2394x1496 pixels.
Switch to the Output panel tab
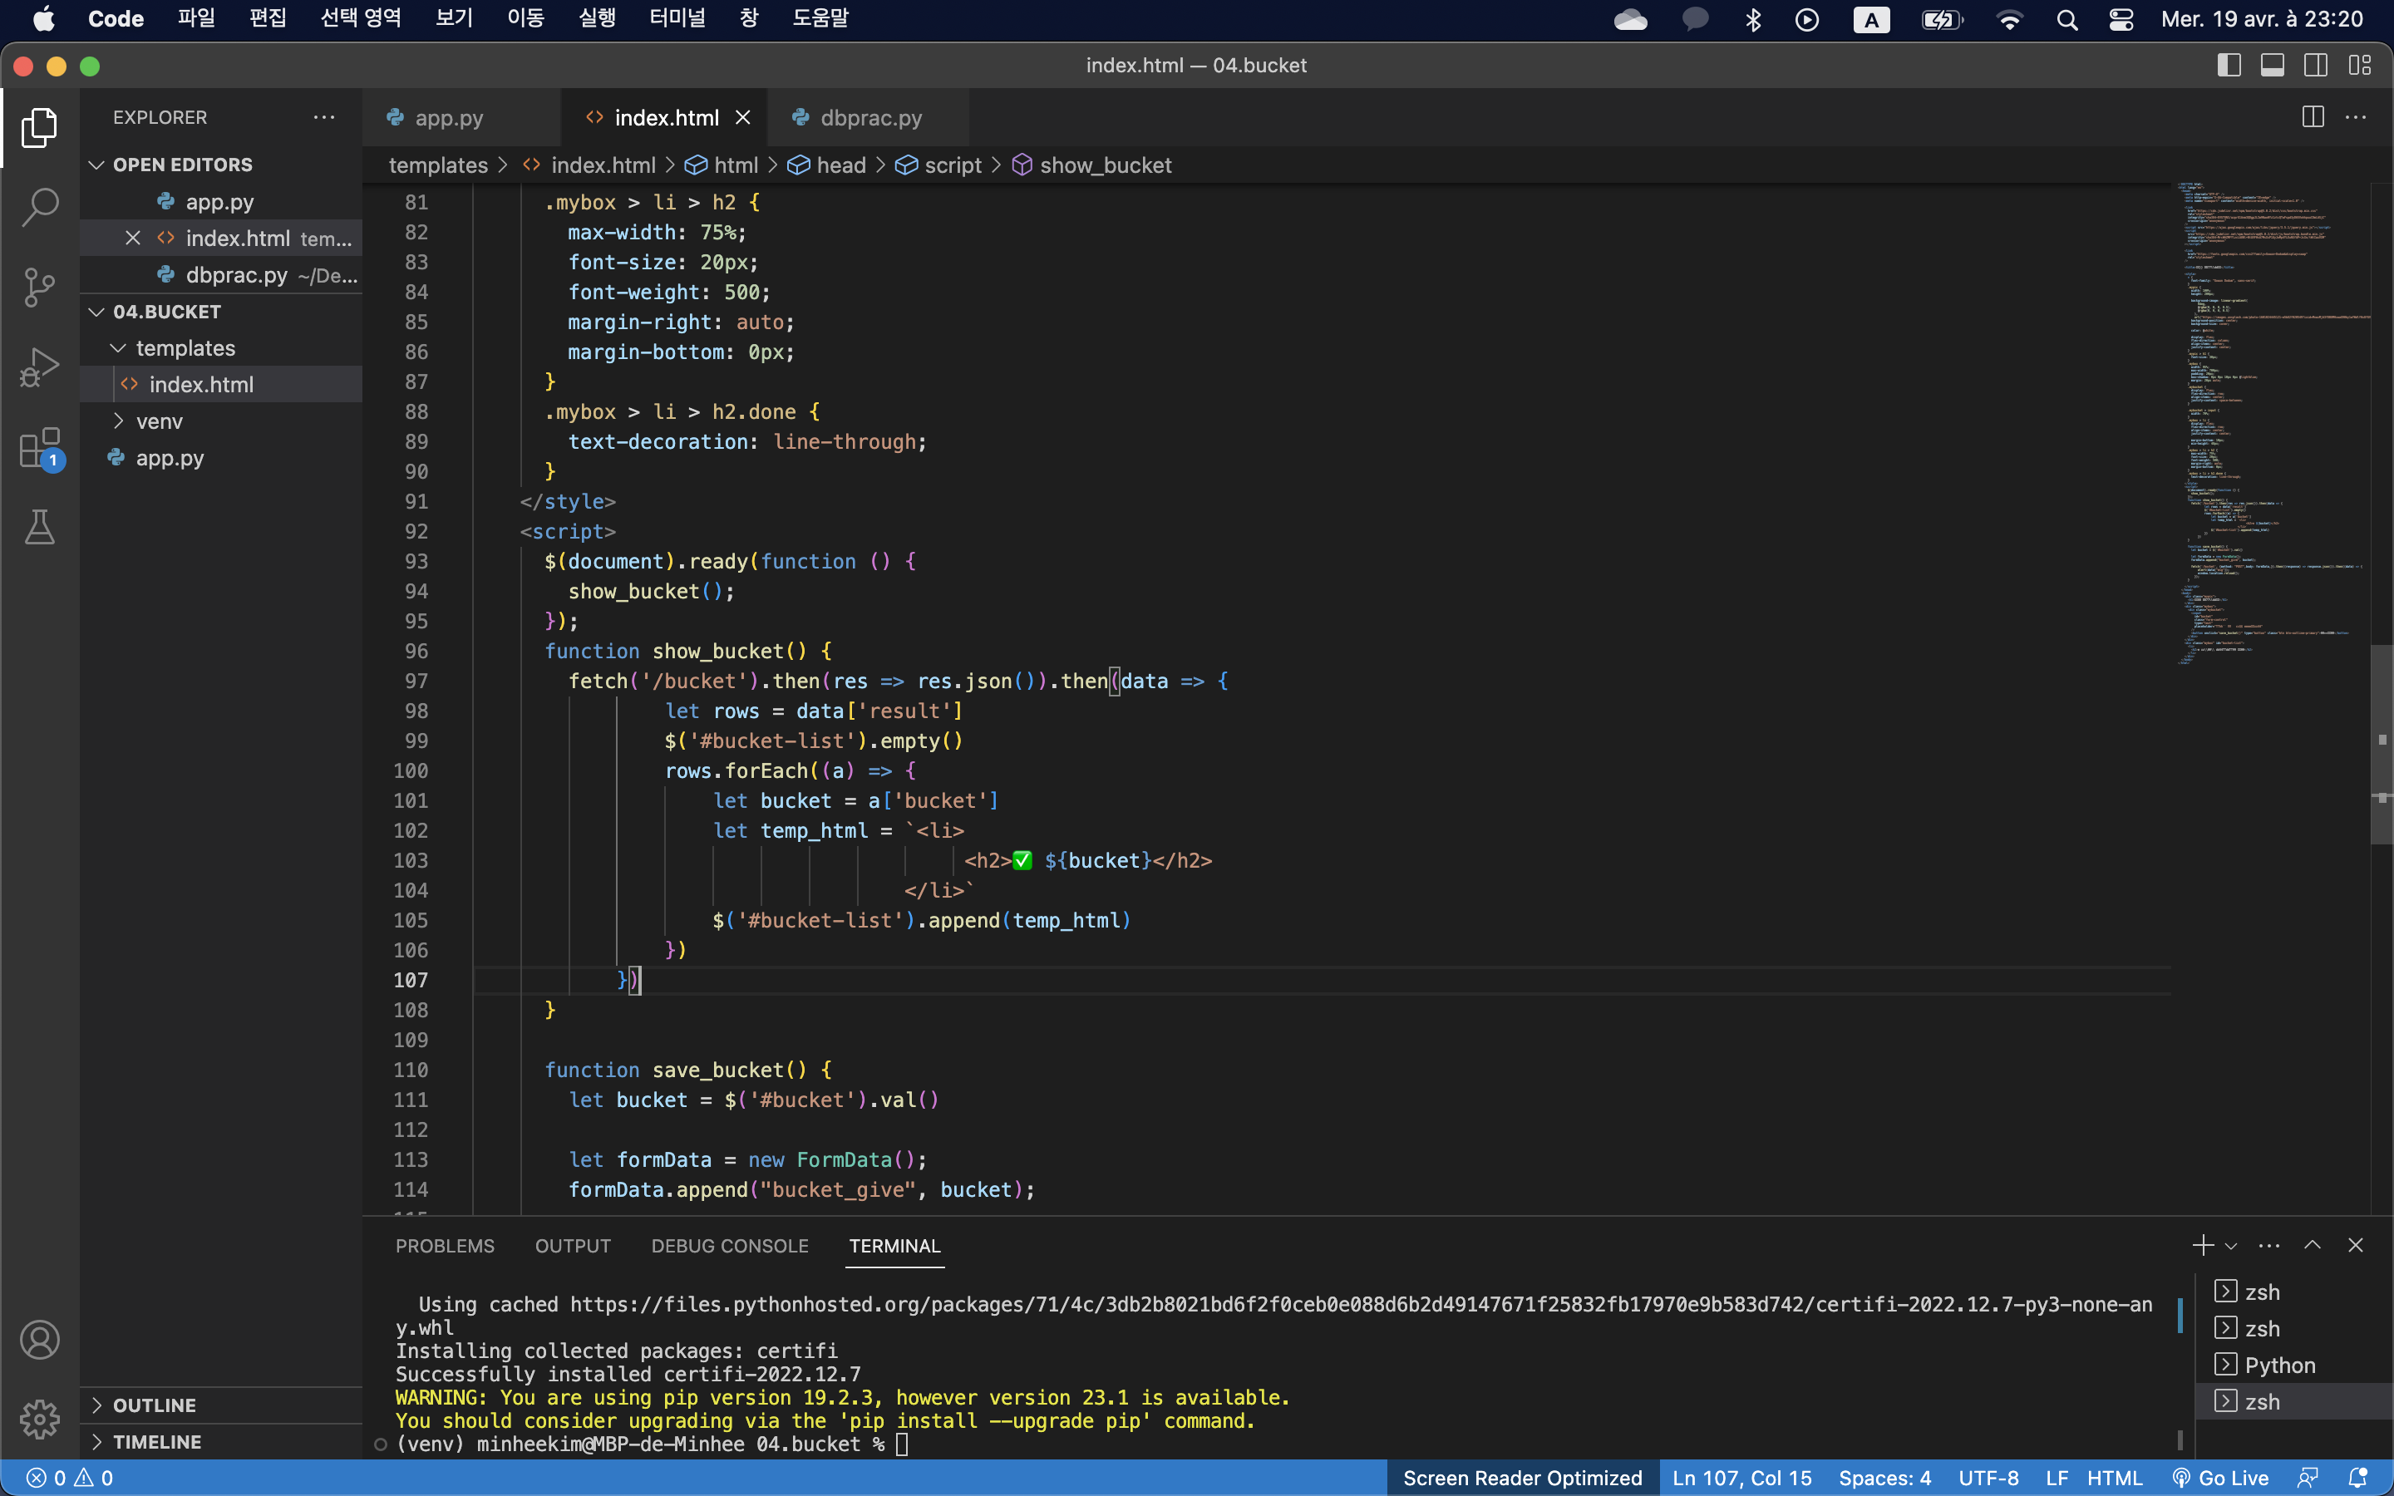pyautogui.click(x=573, y=1246)
